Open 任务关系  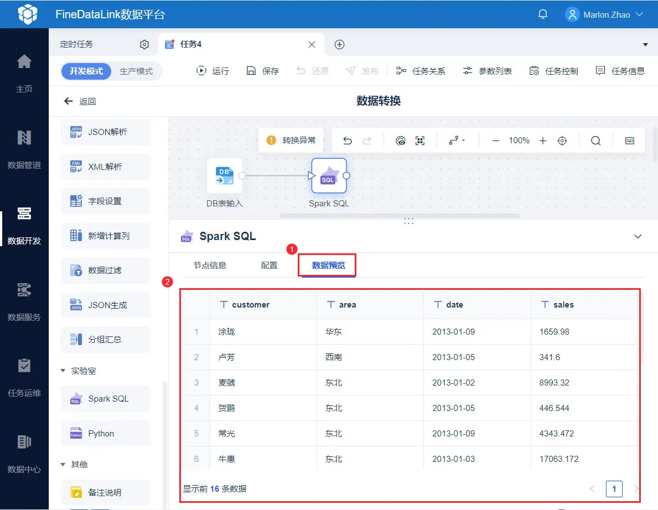click(421, 71)
